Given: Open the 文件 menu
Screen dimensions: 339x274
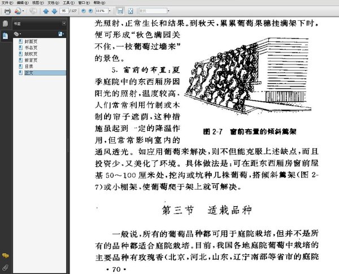Looking at the screenshot, I should tap(7, 3).
